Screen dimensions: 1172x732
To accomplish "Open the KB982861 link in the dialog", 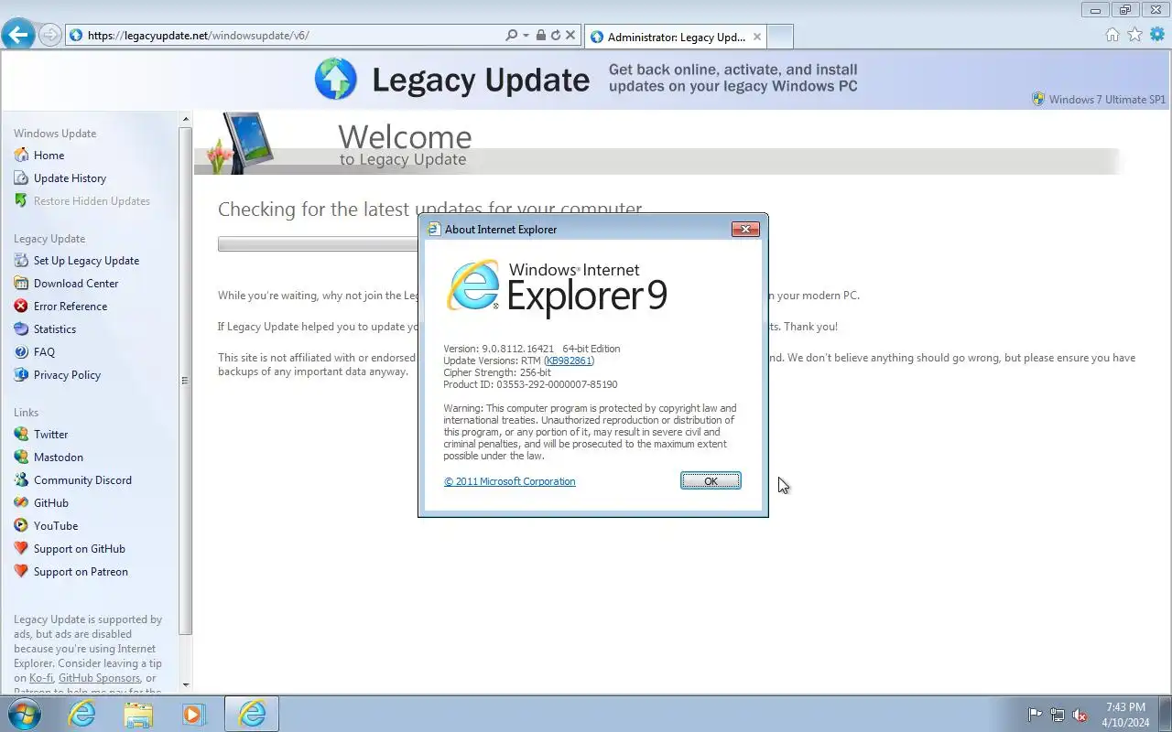I will (569, 361).
